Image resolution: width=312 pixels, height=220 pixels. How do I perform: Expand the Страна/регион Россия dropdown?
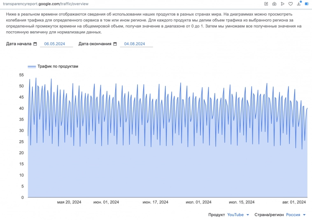296,215
